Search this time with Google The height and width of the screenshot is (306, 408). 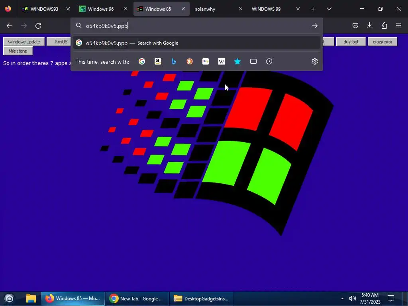(142, 61)
